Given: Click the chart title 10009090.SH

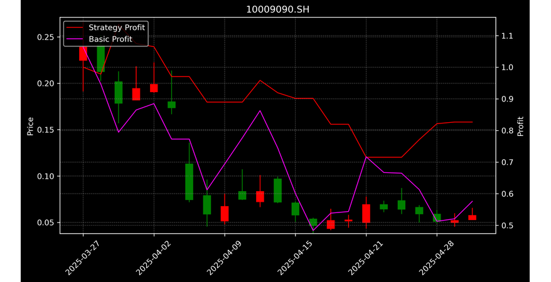Looking at the screenshot, I should [277, 9].
